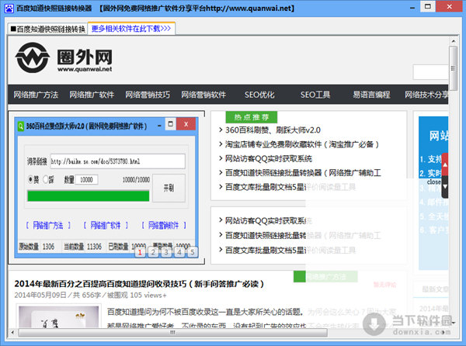466x346 pixels.
Task: Open the 百度知道快照链接转换 tab
Action: [47, 29]
